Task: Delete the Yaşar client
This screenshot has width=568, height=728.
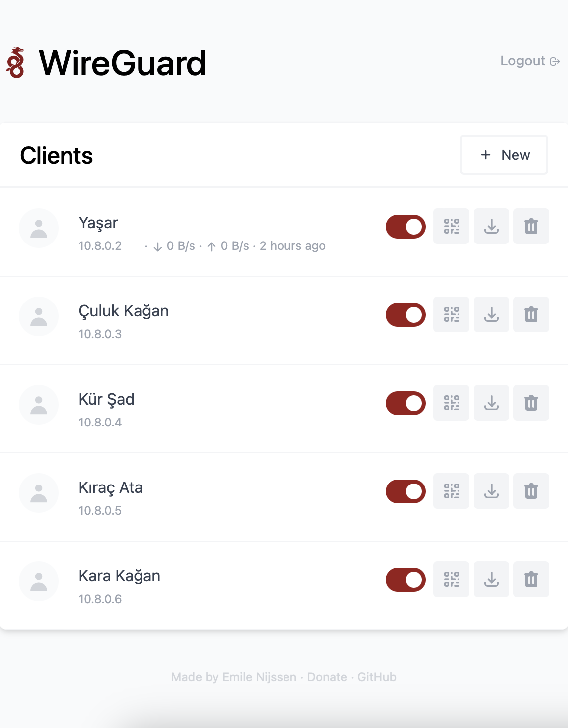Action: pyautogui.click(x=531, y=226)
